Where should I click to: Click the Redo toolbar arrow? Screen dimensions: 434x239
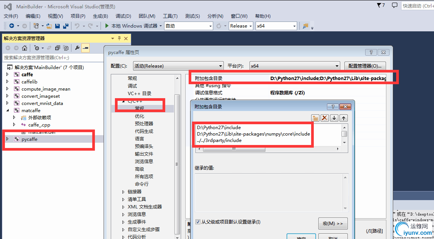[90, 26]
